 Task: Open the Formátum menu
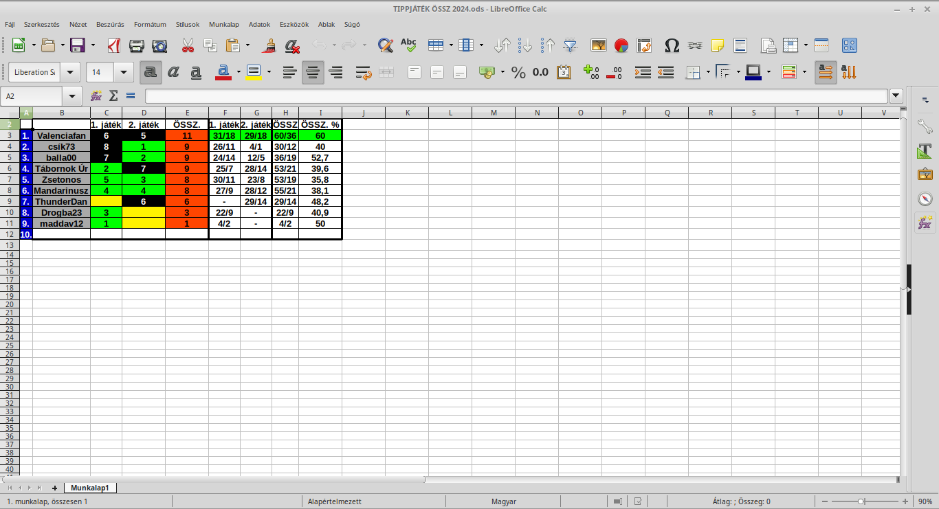[150, 24]
